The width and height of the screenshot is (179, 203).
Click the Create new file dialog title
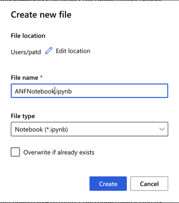41,15
